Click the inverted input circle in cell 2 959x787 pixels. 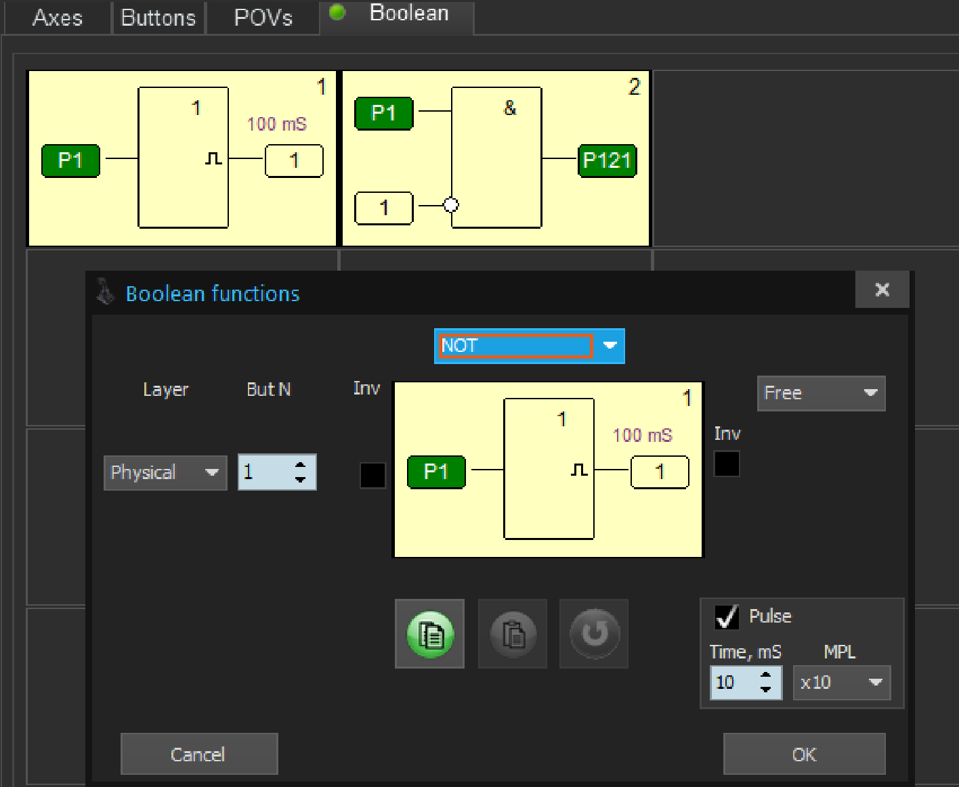450,204
